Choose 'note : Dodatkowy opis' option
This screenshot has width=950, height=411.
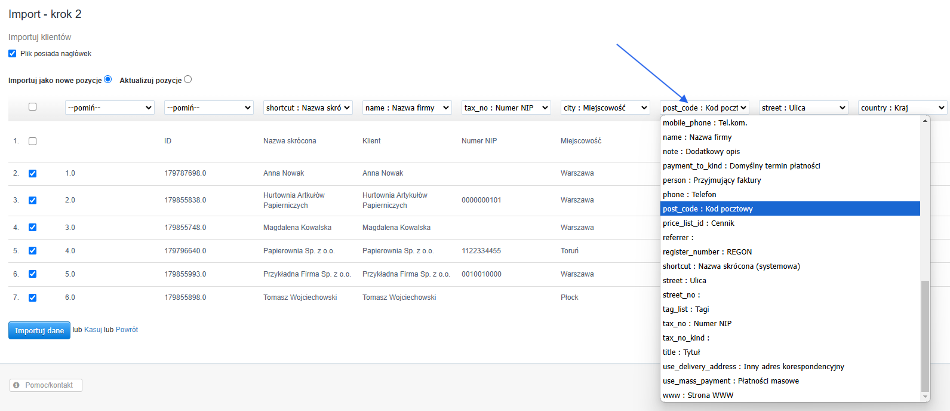[x=790, y=151]
